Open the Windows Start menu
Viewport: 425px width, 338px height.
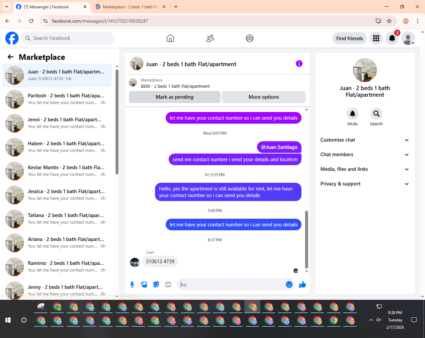coord(8,320)
